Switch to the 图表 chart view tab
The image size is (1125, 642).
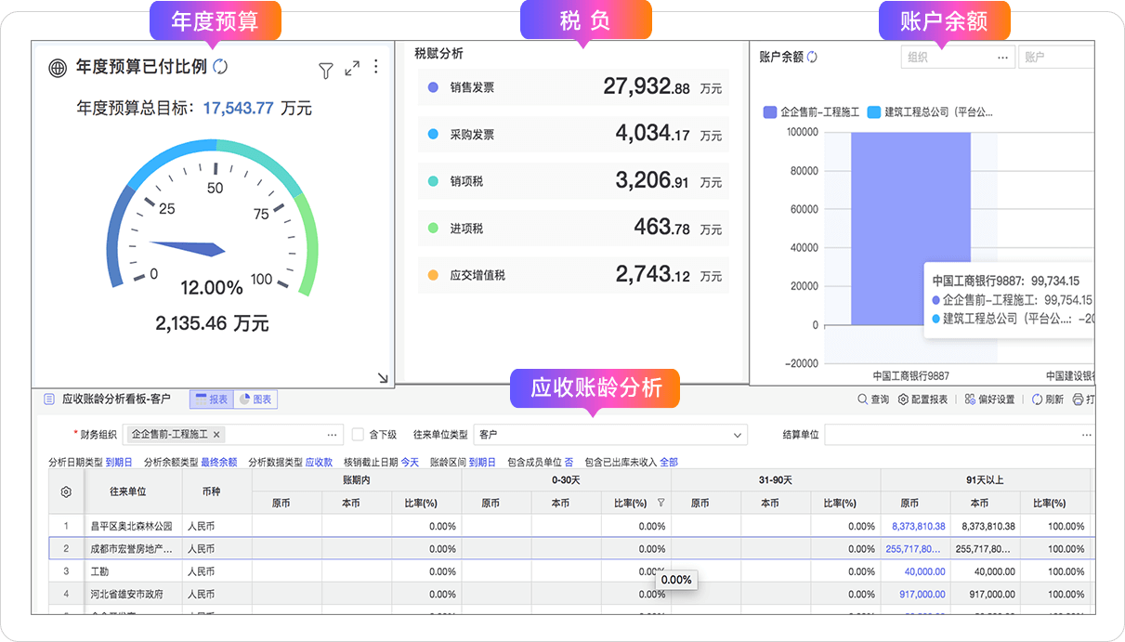pyautogui.click(x=255, y=400)
